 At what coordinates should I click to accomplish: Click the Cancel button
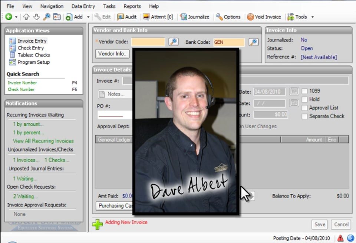pyautogui.click(x=341, y=225)
